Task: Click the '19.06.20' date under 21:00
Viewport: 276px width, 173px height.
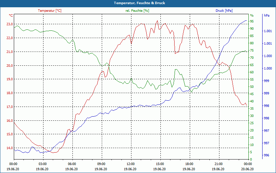Action: (x=218, y=169)
